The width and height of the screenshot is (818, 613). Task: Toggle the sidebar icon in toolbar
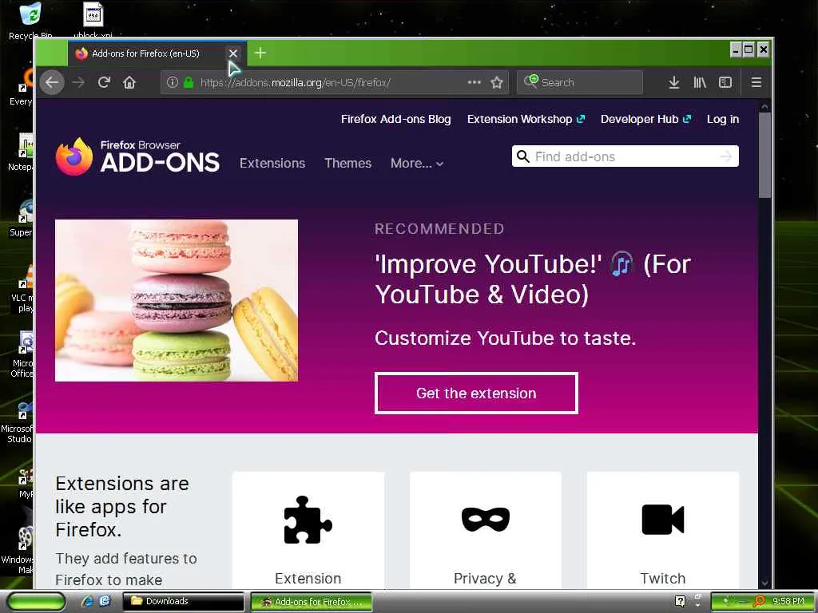click(725, 82)
